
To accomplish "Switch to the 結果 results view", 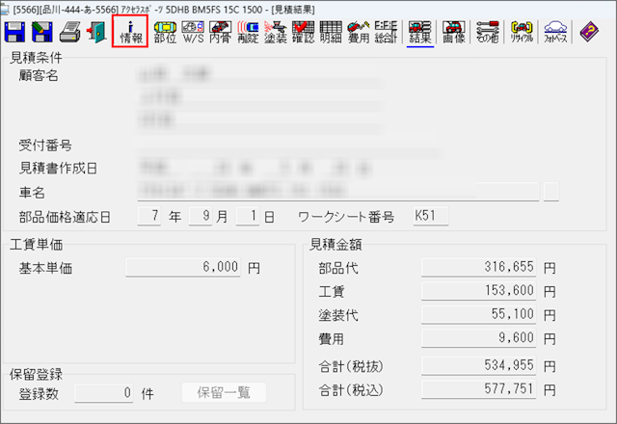I will pos(419,32).
